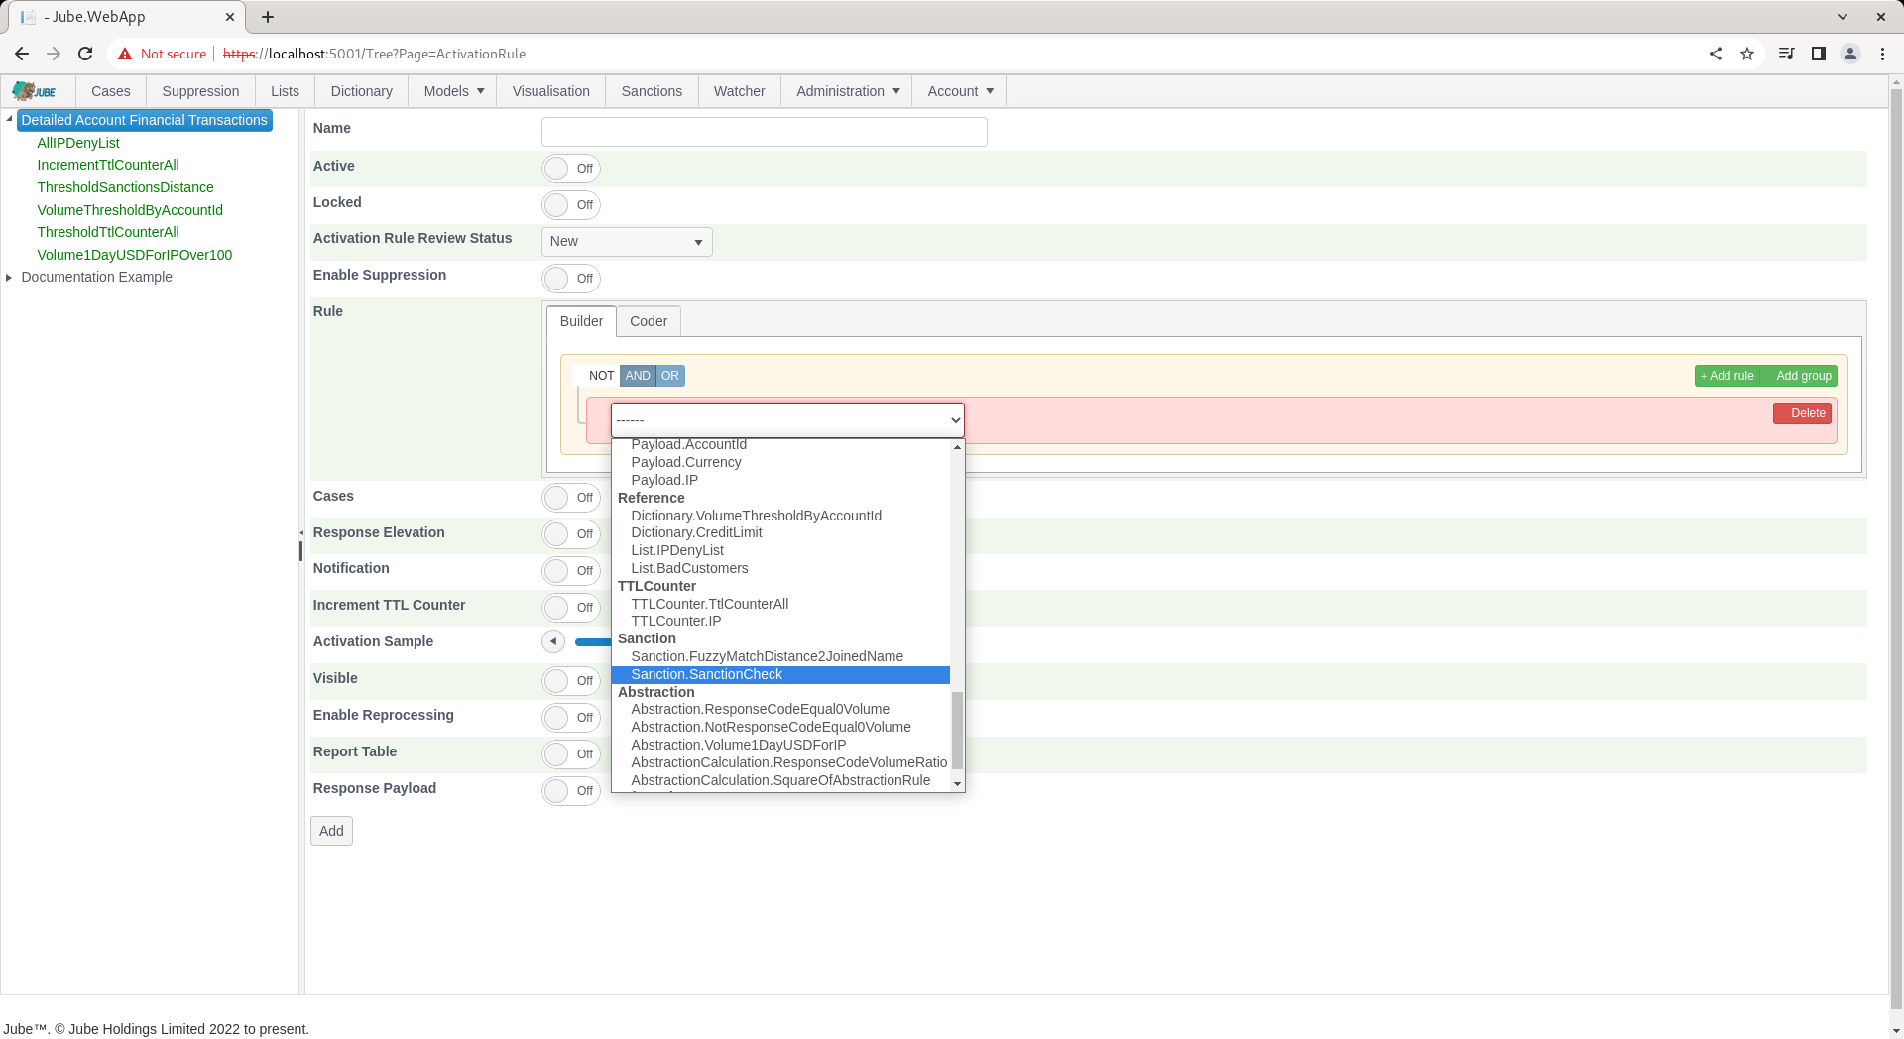The image size is (1904, 1039).
Task: Toggle the Enable Reprocessing switch
Action: point(571,718)
